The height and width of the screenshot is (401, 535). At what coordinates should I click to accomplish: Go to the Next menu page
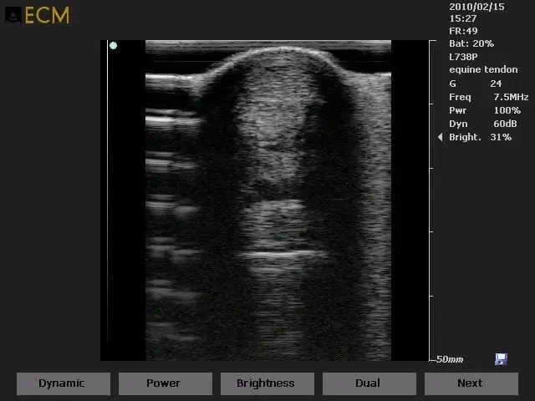[471, 383]
